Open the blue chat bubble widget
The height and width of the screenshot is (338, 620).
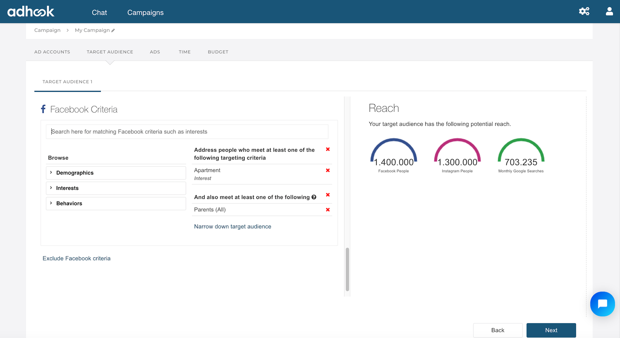(x=603, y=304)
